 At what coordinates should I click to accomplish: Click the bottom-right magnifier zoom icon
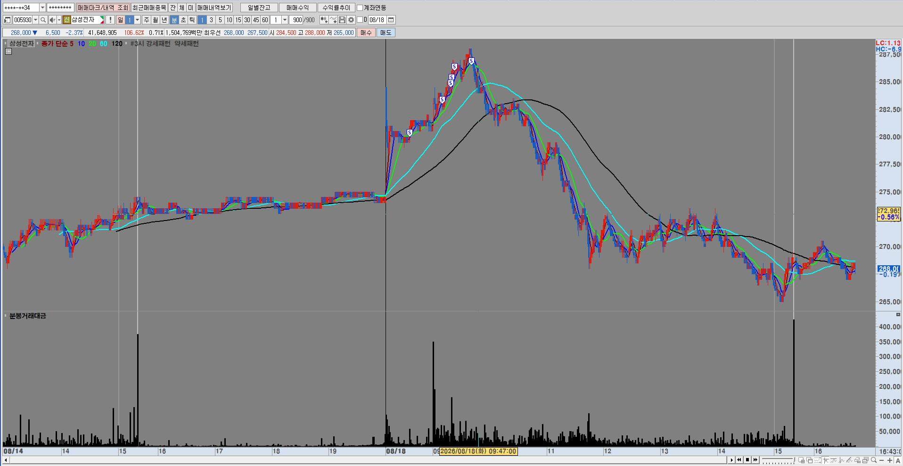pyautogui.click(x=874, y=460)
